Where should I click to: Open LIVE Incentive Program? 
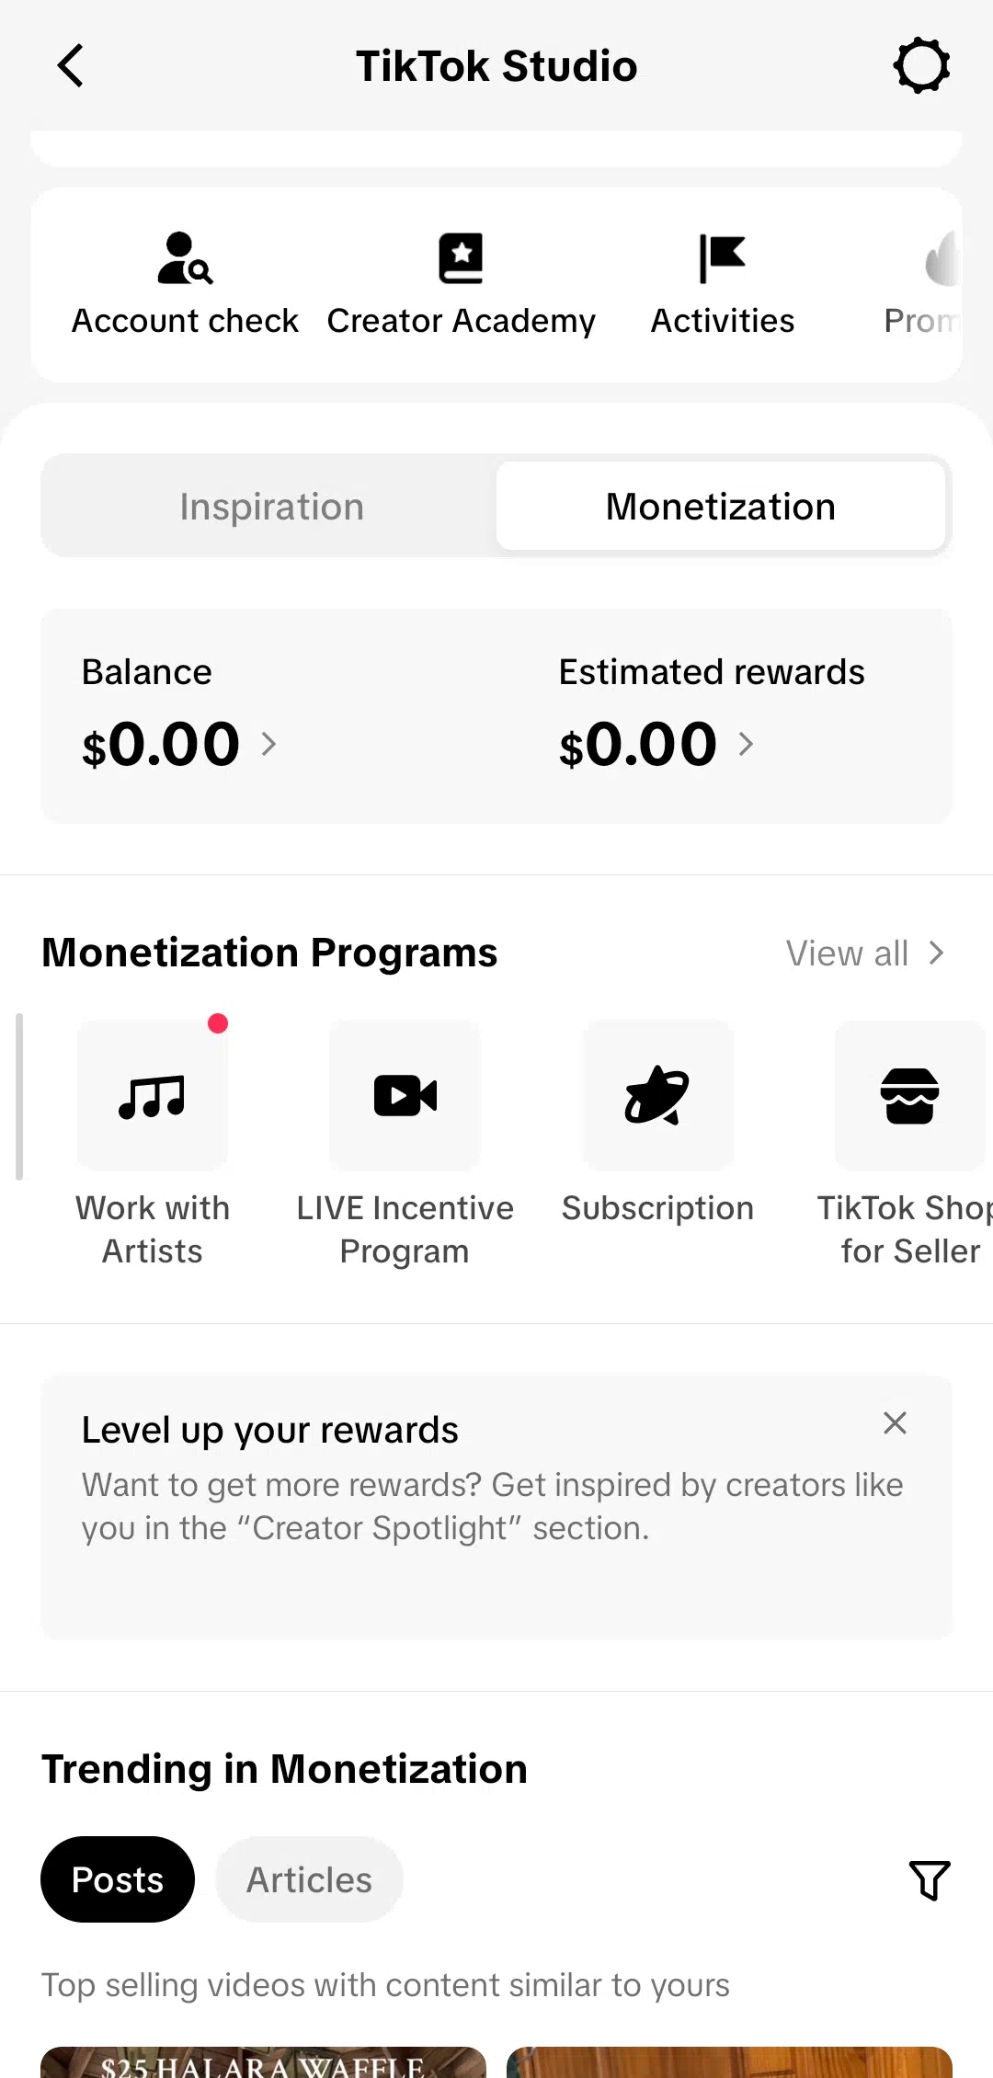click(x=405, y=1096)
